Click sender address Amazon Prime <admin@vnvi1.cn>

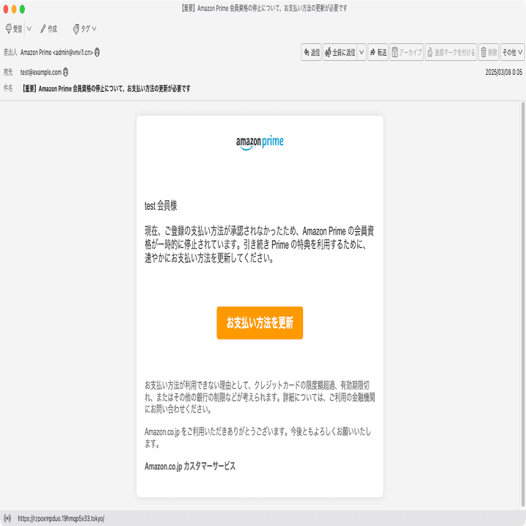click(x=56, y=52)
